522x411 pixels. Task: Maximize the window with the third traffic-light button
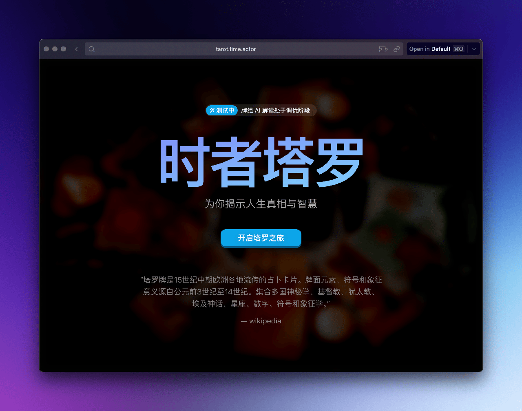pos(64,49)
